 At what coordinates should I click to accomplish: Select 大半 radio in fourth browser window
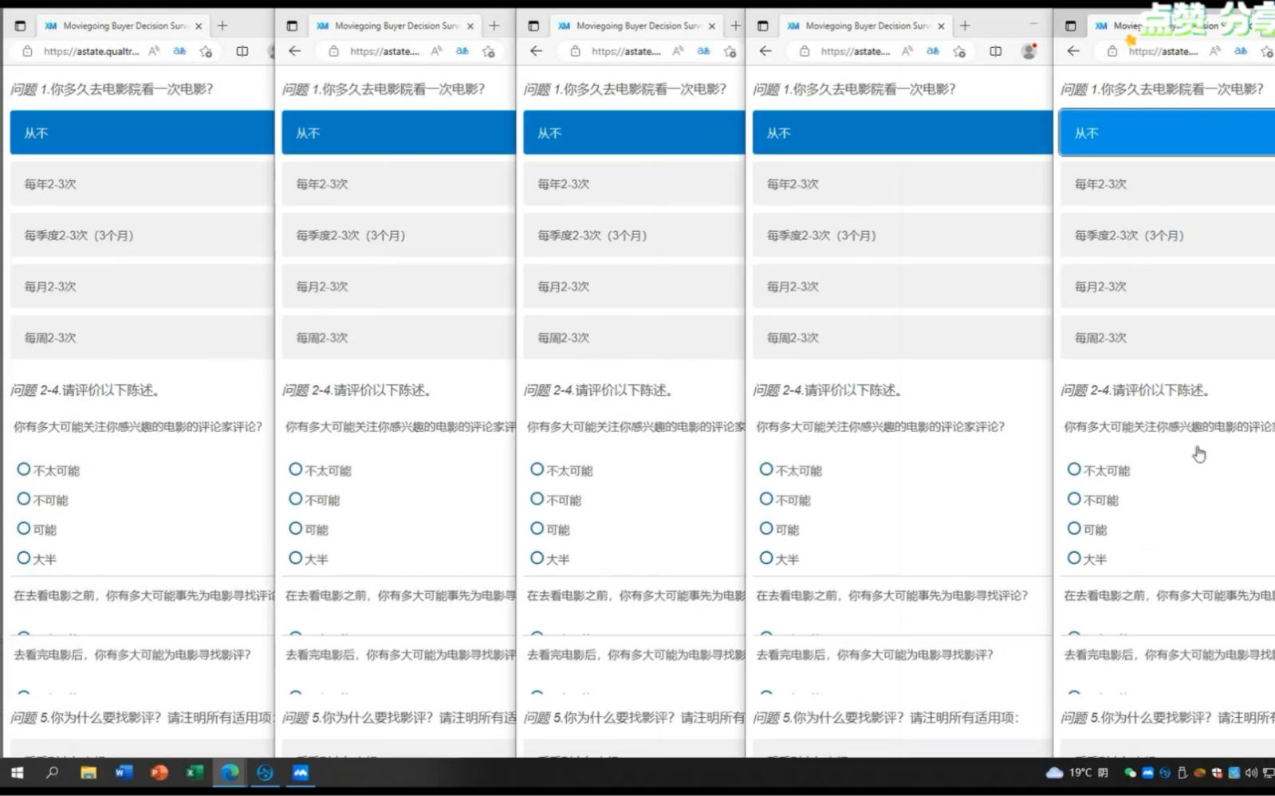766,559
